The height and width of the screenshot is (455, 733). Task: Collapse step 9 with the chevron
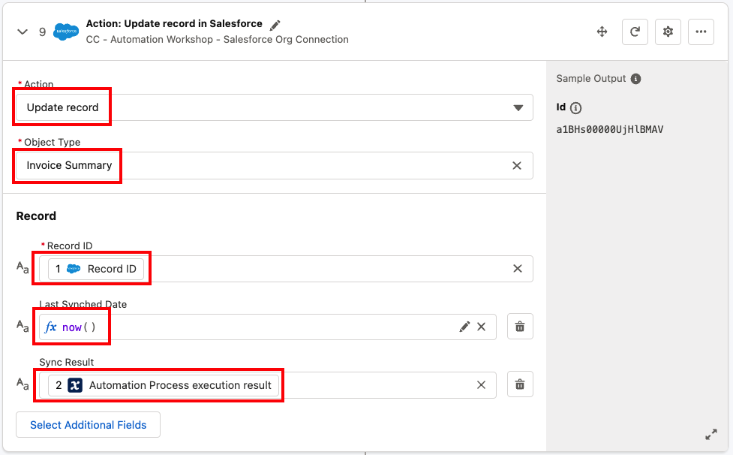coord(23,32)
